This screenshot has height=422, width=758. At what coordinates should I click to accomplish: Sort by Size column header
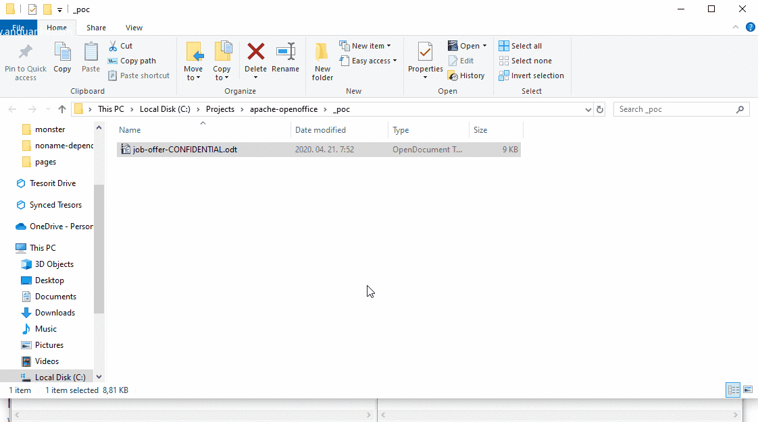pyautogui.click(x=496, y=130)
